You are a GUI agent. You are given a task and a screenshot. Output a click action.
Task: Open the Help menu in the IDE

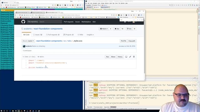point(126,3)
